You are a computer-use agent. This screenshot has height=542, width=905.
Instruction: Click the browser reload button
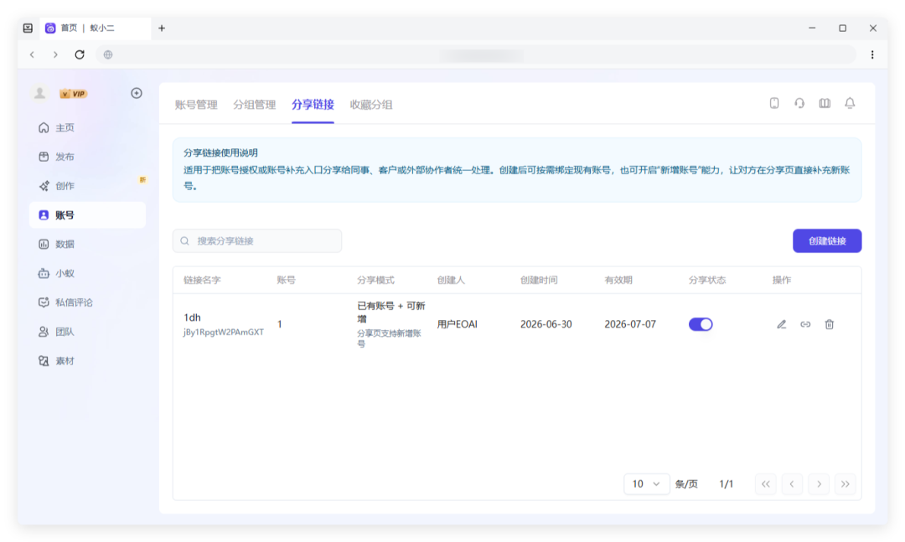tap(80, 54)
